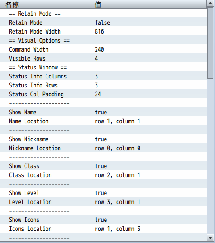Select the 'Visible Rows' parameter name
The height and width of the screenshot is (243, 215).
[x=27, y=59]
